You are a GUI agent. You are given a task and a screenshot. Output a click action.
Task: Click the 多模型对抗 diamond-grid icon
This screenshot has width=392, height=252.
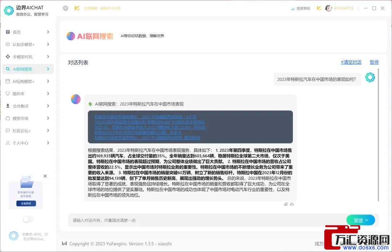click(x=8, y=57)
